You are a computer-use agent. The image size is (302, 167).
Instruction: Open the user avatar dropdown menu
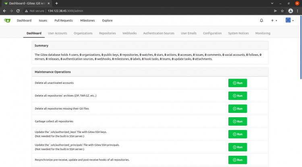290,20
